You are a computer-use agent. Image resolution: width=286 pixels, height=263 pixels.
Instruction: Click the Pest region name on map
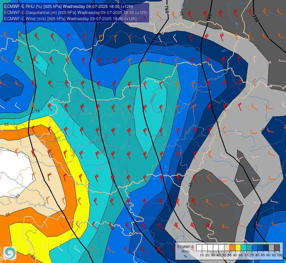(157, 136)
